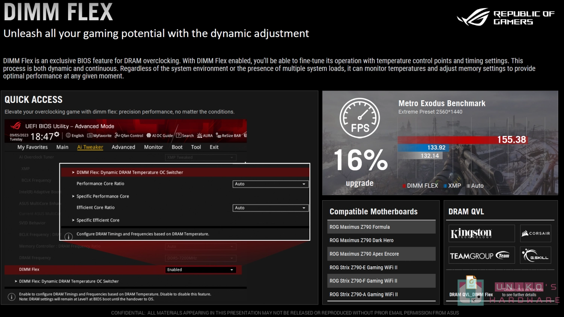
Task: Open the AI OC Guide tool
Action: pos(159,136)
